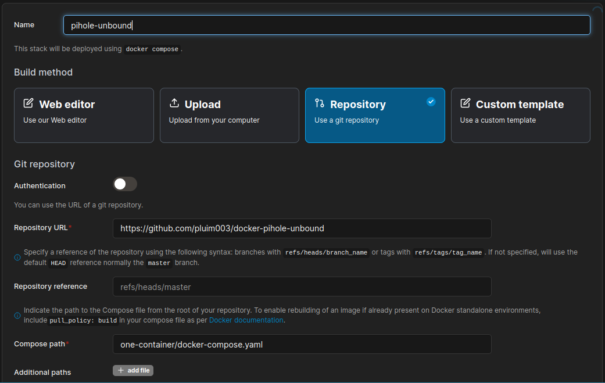Open the Docker documentation link
605x383 pixels.
pyautogui.click(x=246, y=320)
